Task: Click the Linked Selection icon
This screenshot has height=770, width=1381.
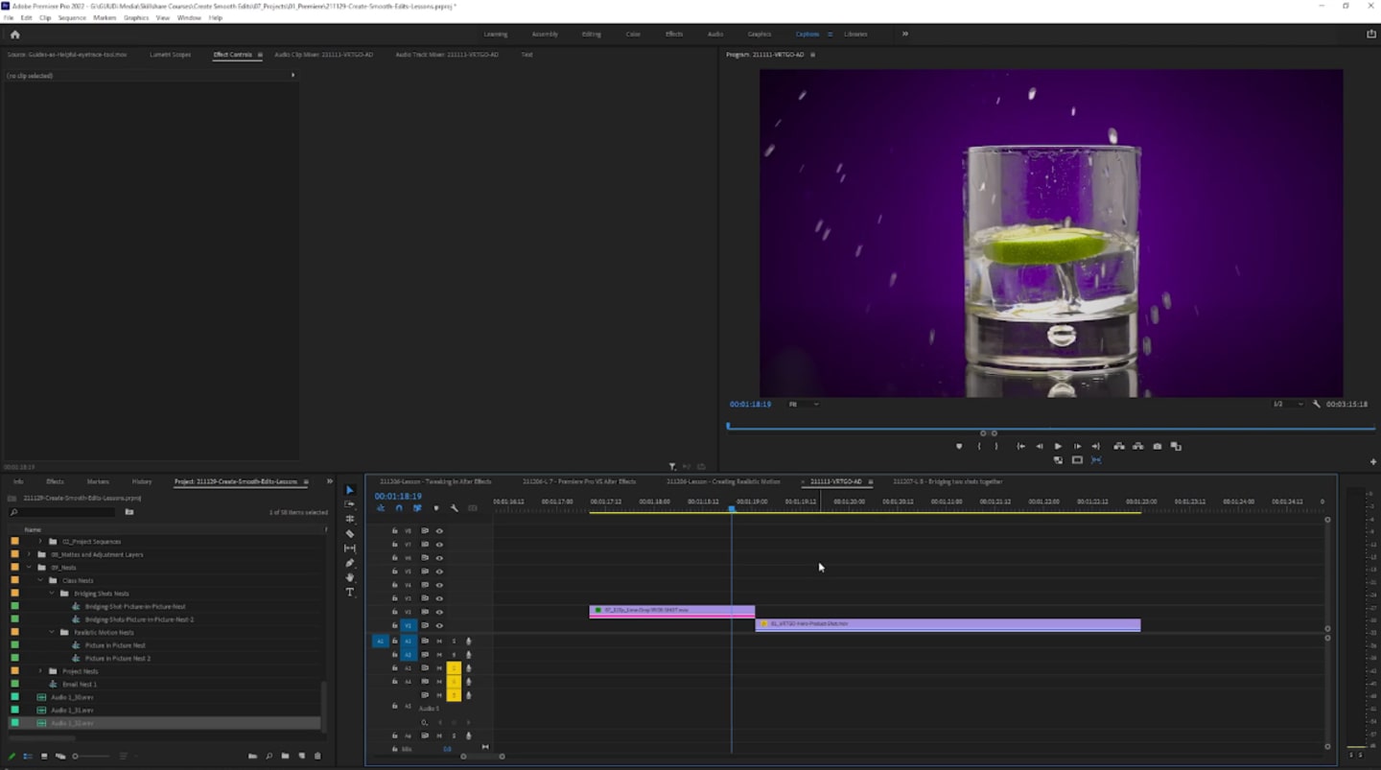Action: click(417, 508)
